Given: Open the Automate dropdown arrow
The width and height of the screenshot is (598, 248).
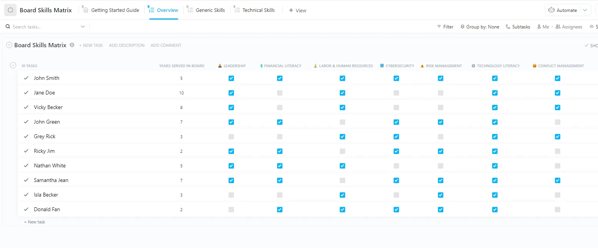Looking at the screenshot, I should tap(585, 10).
